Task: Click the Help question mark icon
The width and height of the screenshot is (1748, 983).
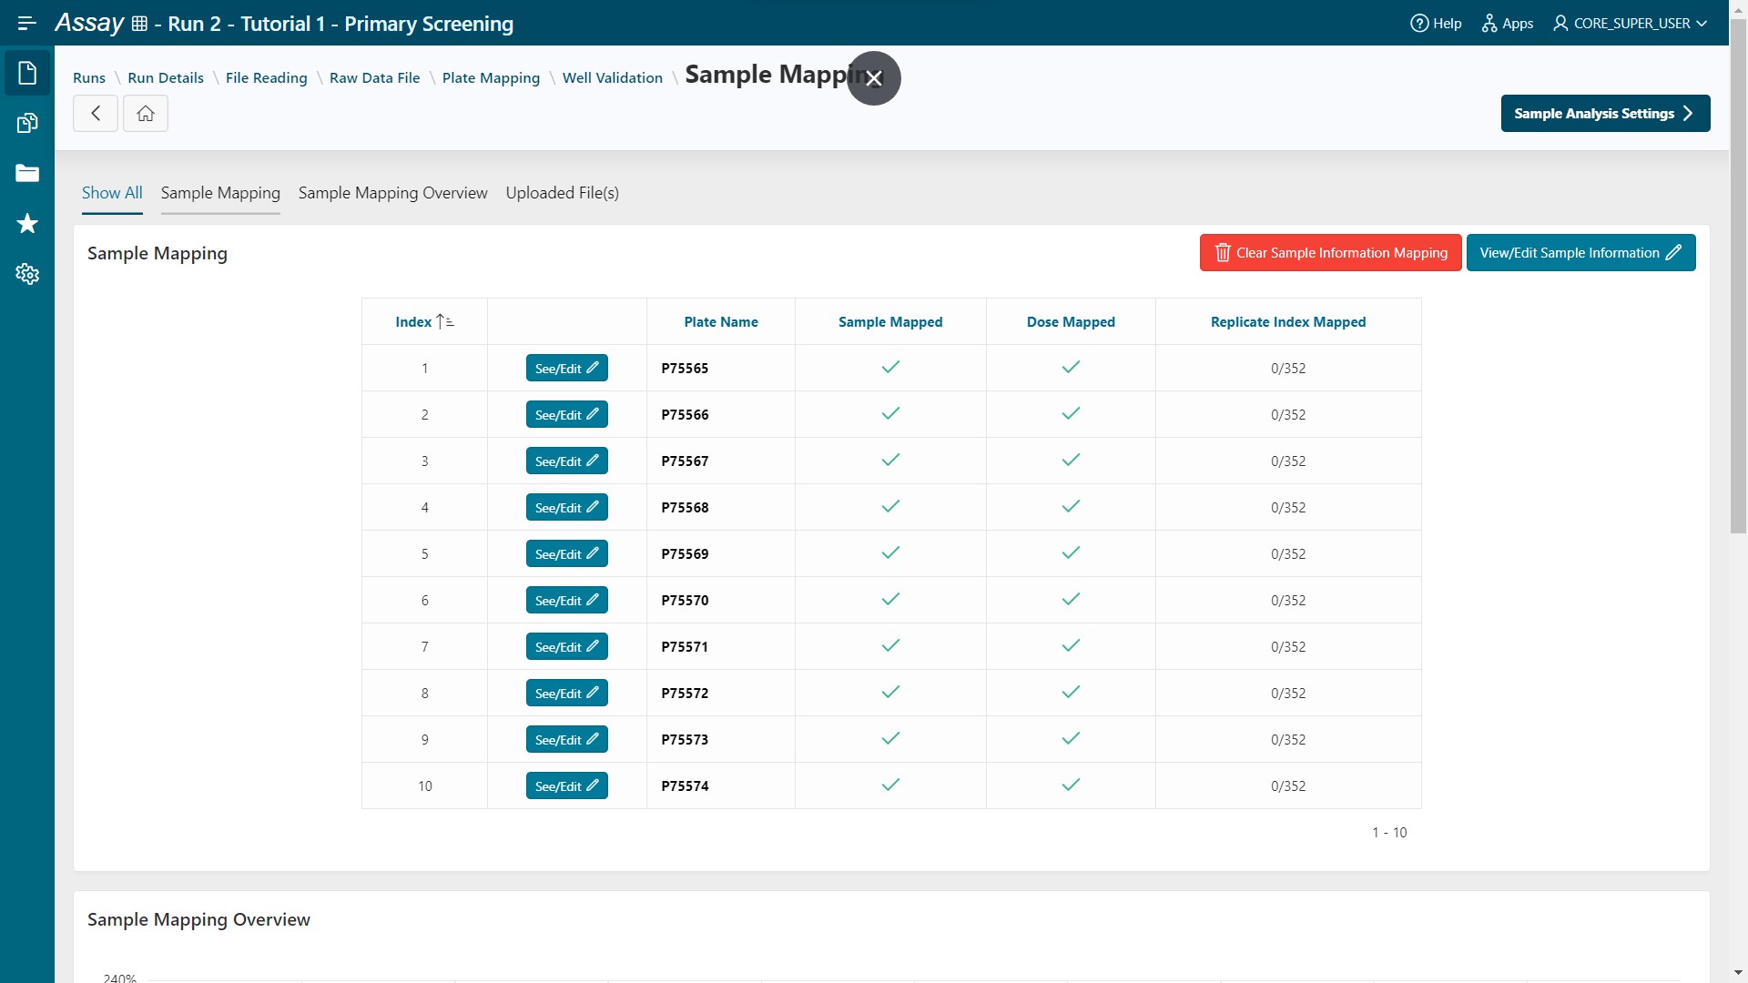Action: coord(1419,24)
